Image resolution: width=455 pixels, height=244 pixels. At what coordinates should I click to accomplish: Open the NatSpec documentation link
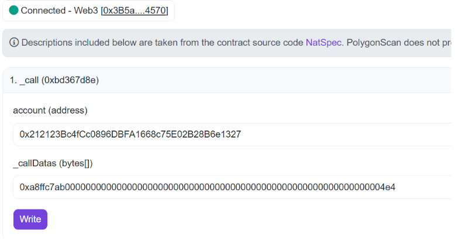323,43
